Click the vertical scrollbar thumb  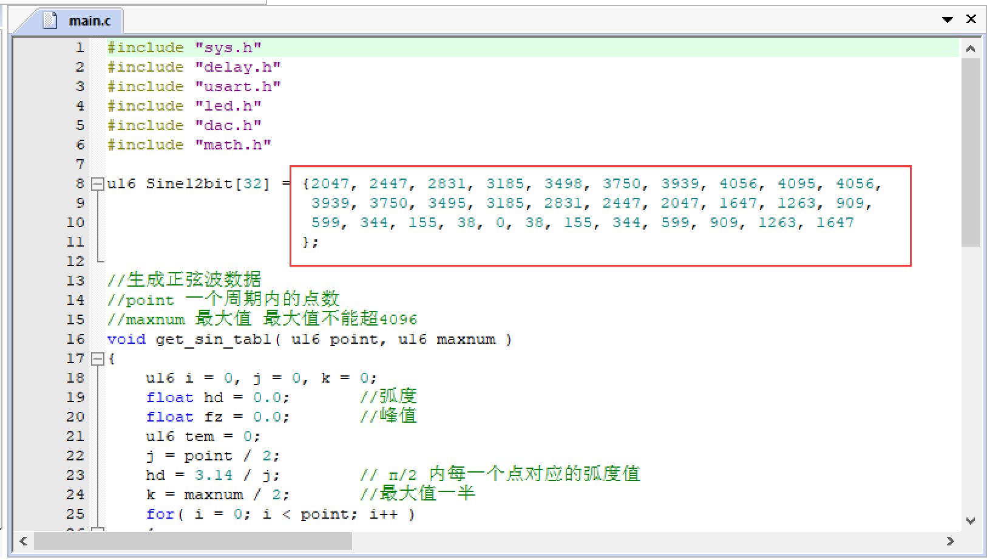tap(971, 152)
